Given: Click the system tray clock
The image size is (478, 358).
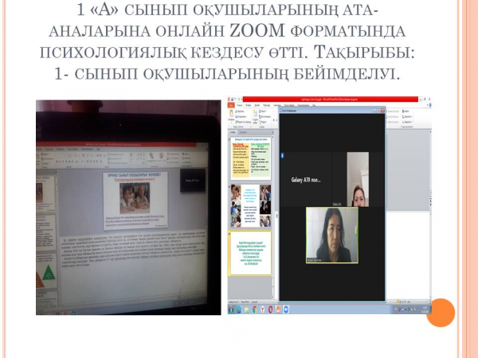Looking at the screenshot, I should (x=425, y=309).
